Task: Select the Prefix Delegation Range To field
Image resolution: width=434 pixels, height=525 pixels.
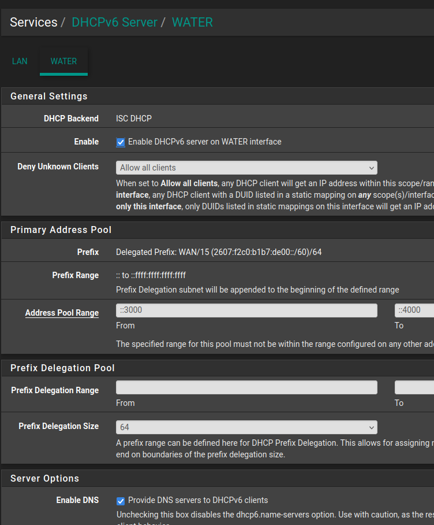Action: pos(414,387)
